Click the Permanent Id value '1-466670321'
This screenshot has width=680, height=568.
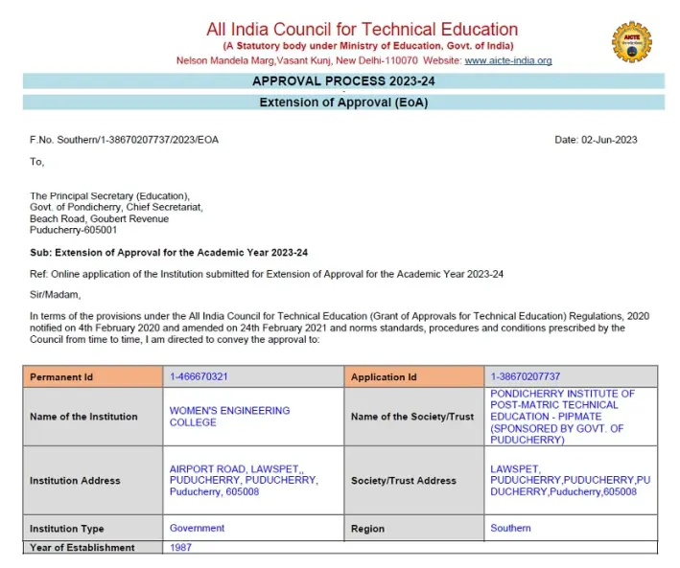click(199, 376)
